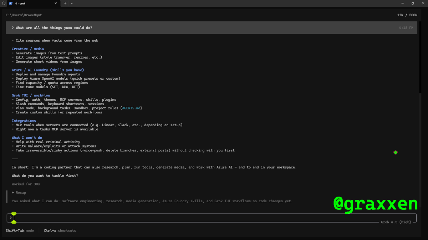Open the new tab profile dropdown arrow
Viewport: 428px width, 240px height.
pyautogui.click(x=72, y=3)
